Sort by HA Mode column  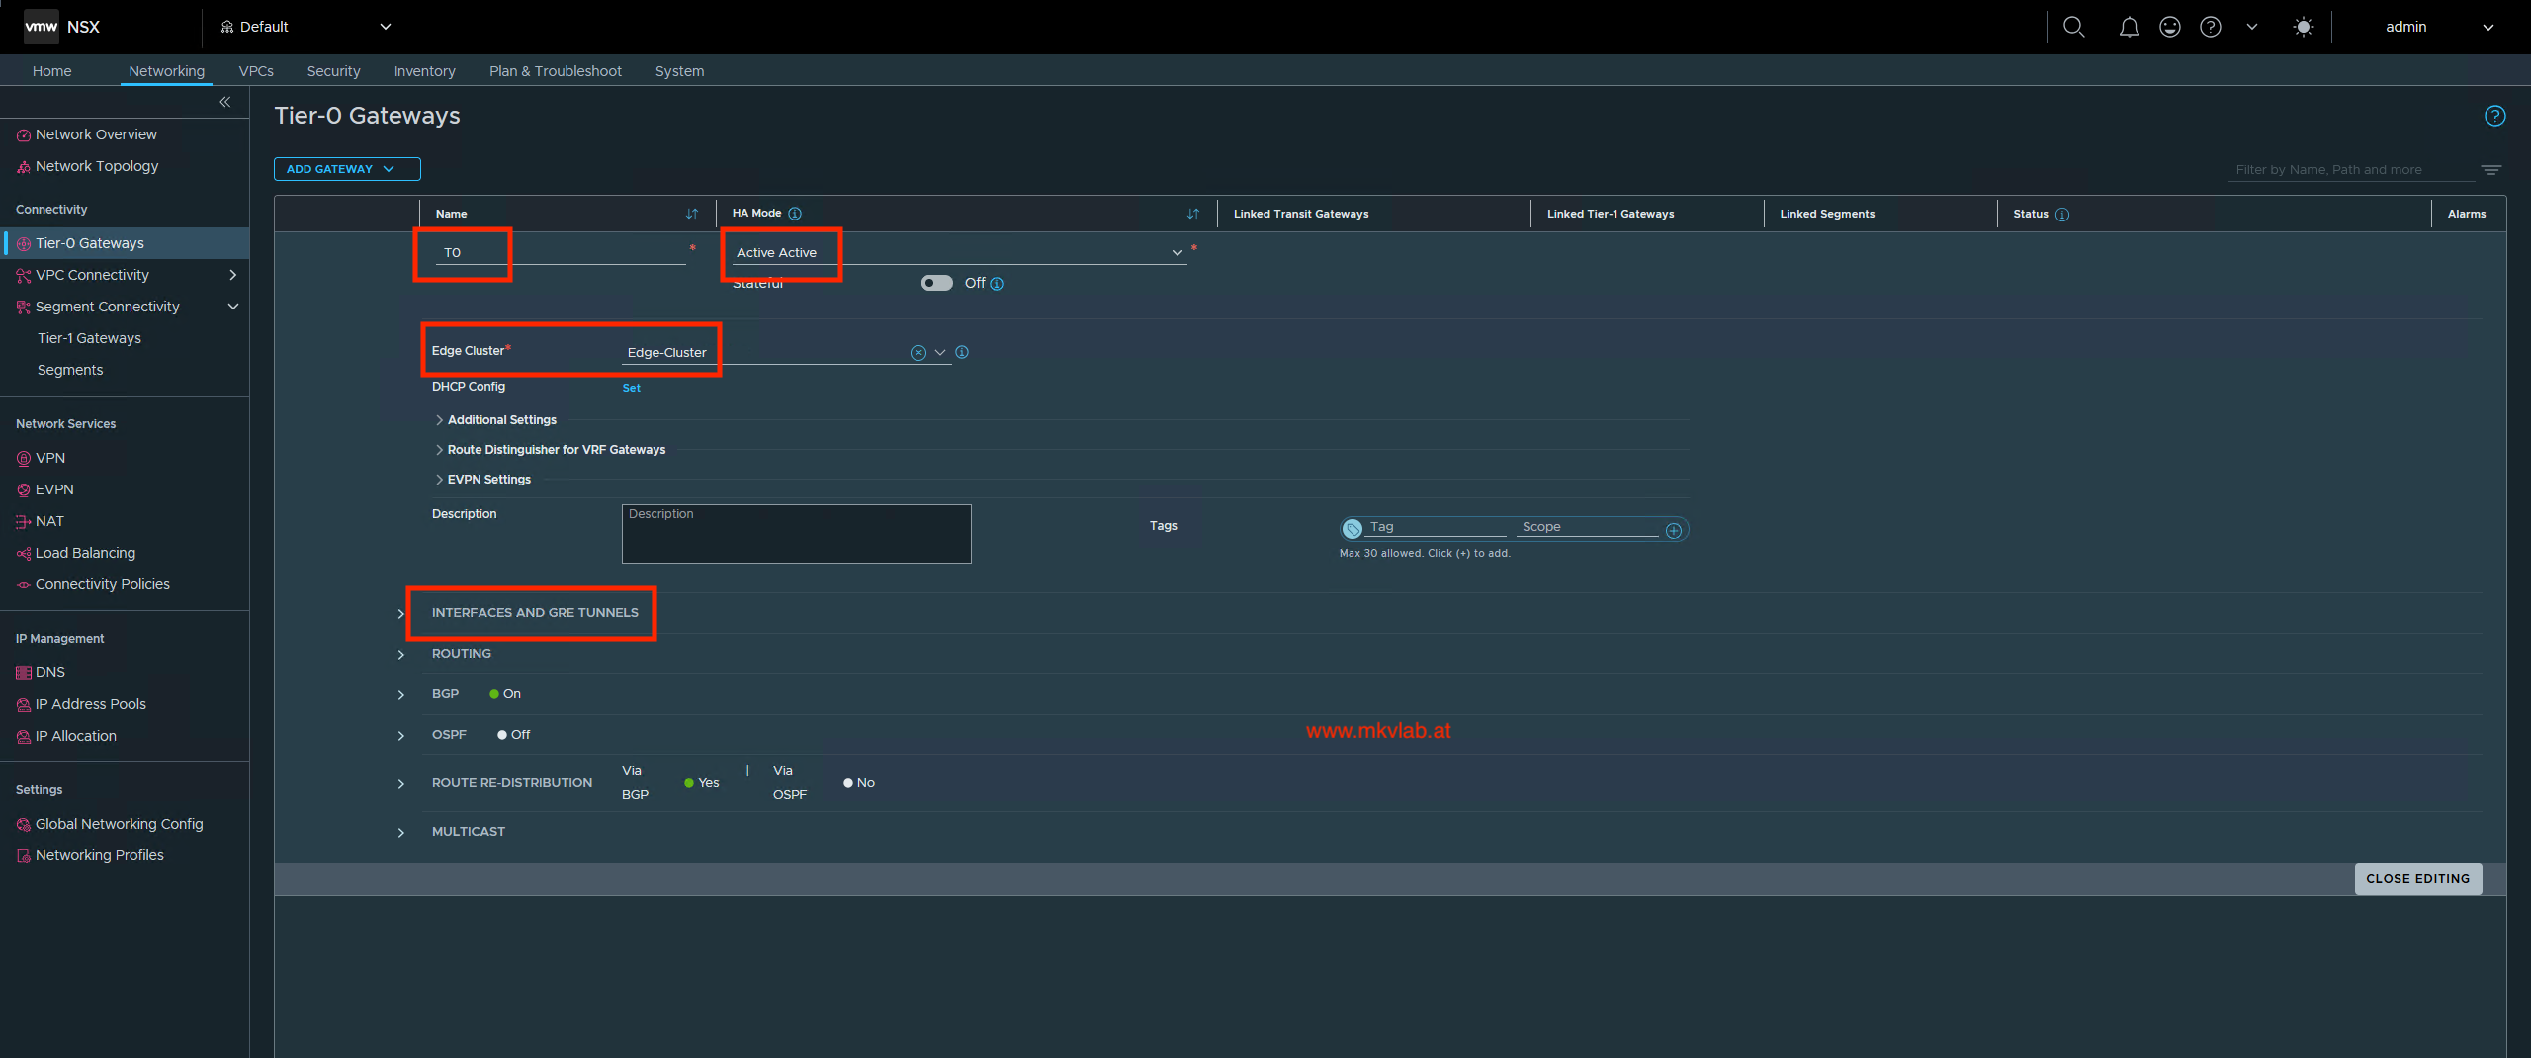[1193, 214]
